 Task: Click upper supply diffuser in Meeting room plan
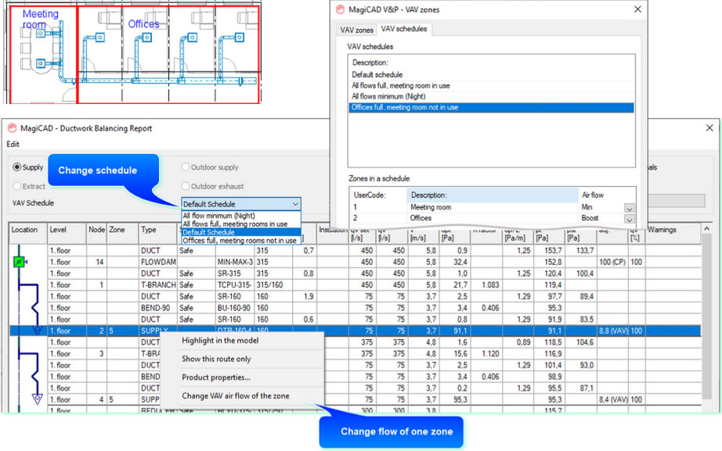pyautogui.click(x=41, y=33)
